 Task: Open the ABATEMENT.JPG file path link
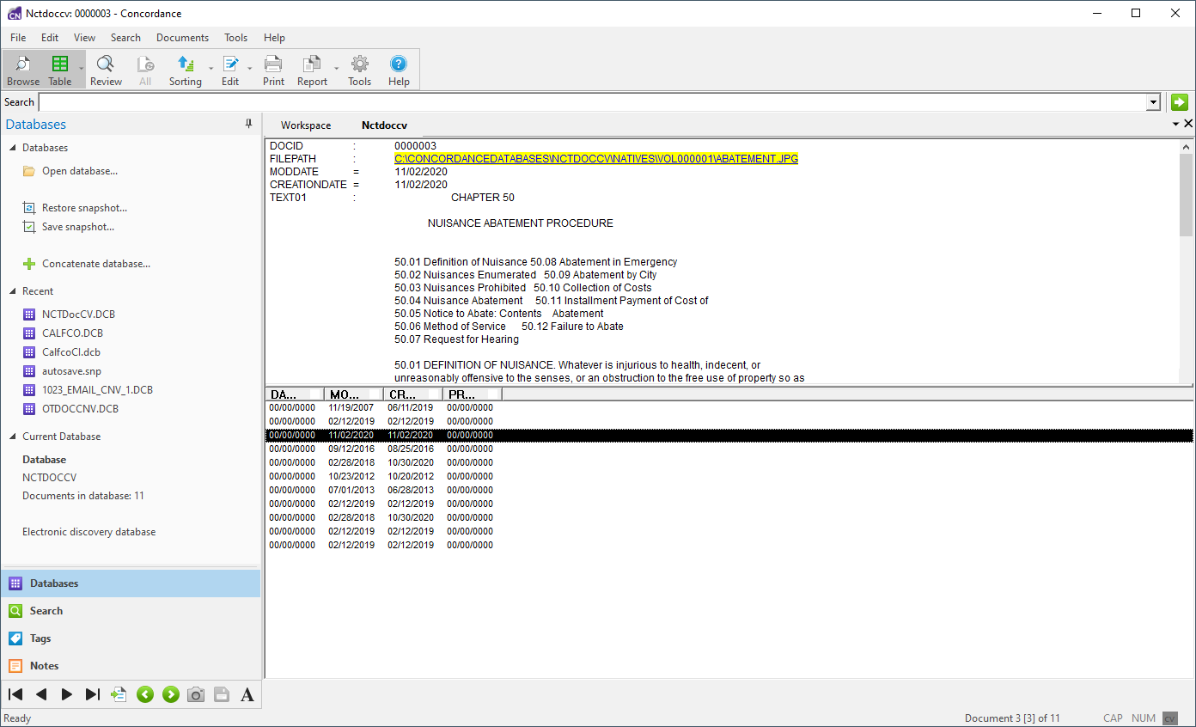[x=596, y=159]
